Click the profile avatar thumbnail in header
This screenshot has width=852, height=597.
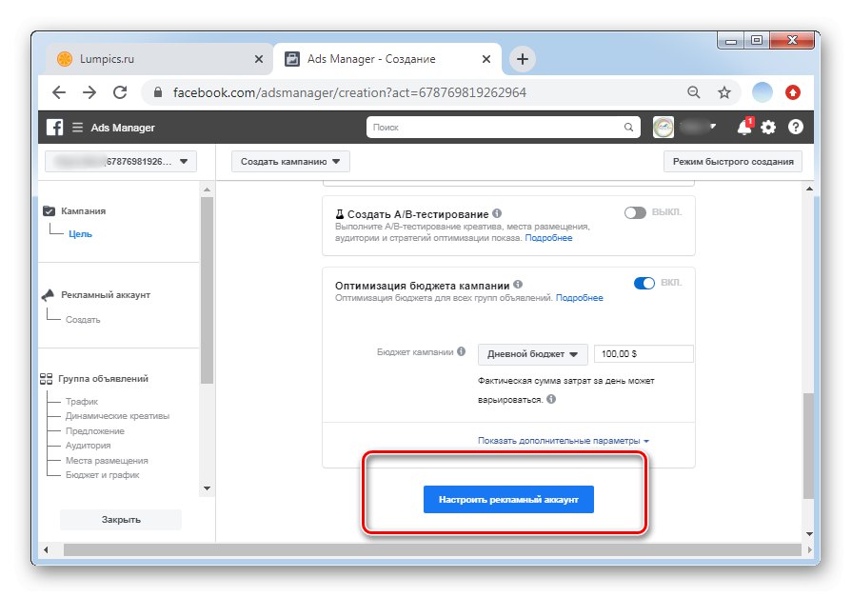click(663, 128)
